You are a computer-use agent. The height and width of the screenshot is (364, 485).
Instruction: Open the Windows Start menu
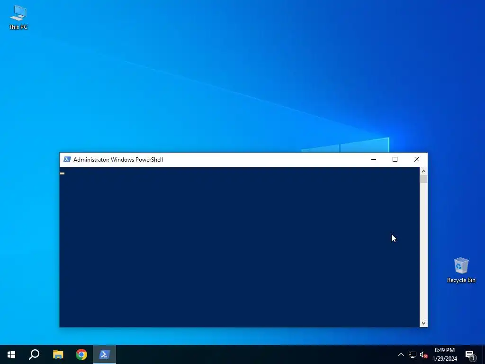tap(11, 355)
